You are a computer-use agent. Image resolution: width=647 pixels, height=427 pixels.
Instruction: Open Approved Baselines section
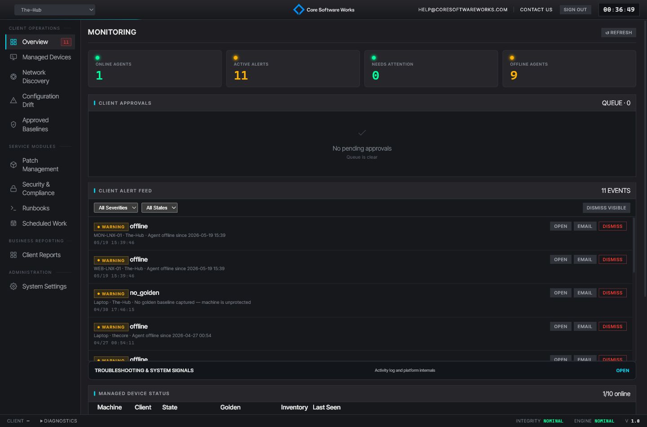[40, 125]
